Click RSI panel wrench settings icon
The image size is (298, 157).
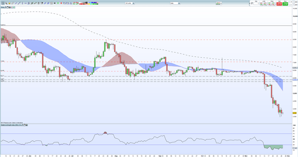(22, 125)
